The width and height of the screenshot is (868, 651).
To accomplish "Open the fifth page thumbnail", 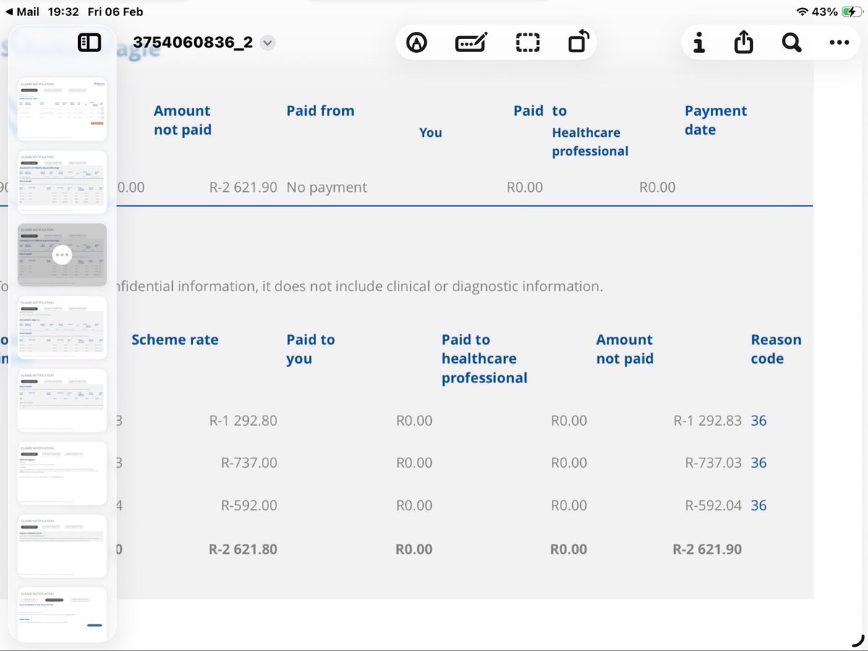I will tap(62, 400).
